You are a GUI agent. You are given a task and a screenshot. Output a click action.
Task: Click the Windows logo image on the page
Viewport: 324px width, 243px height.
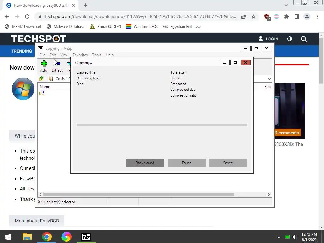23,89
